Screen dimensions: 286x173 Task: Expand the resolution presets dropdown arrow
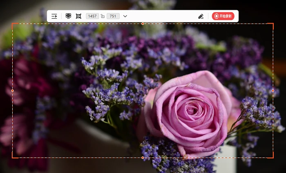click(125, 16)
